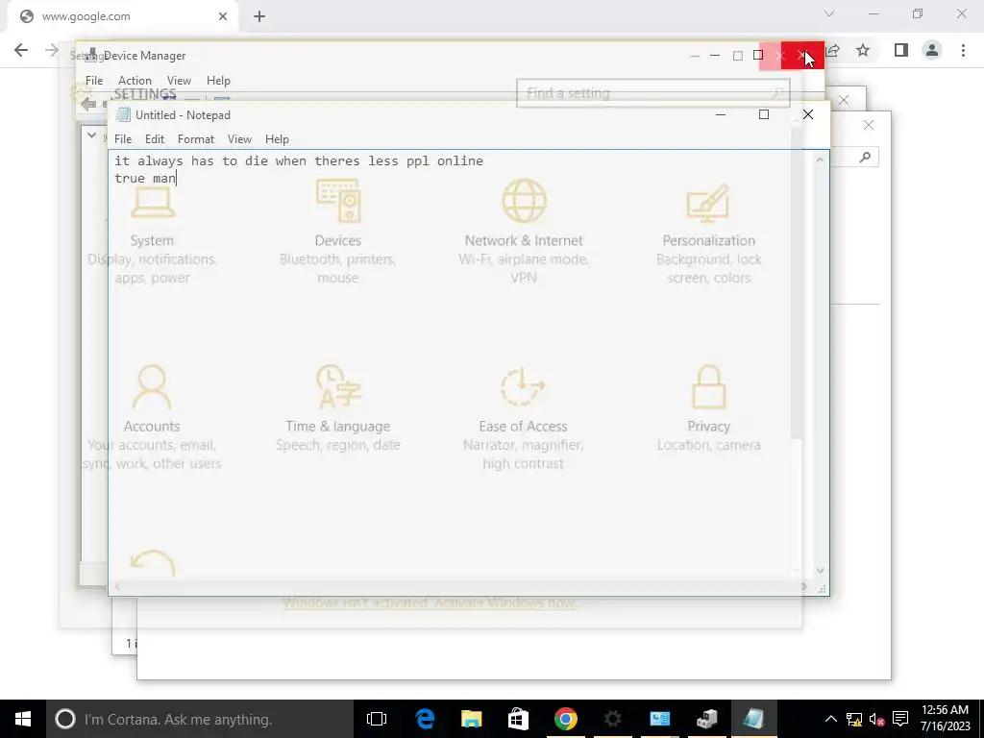984x738 pixels.
Task: Click the taskbar clock showing 12:56 AM
Action: pos(946,710)
